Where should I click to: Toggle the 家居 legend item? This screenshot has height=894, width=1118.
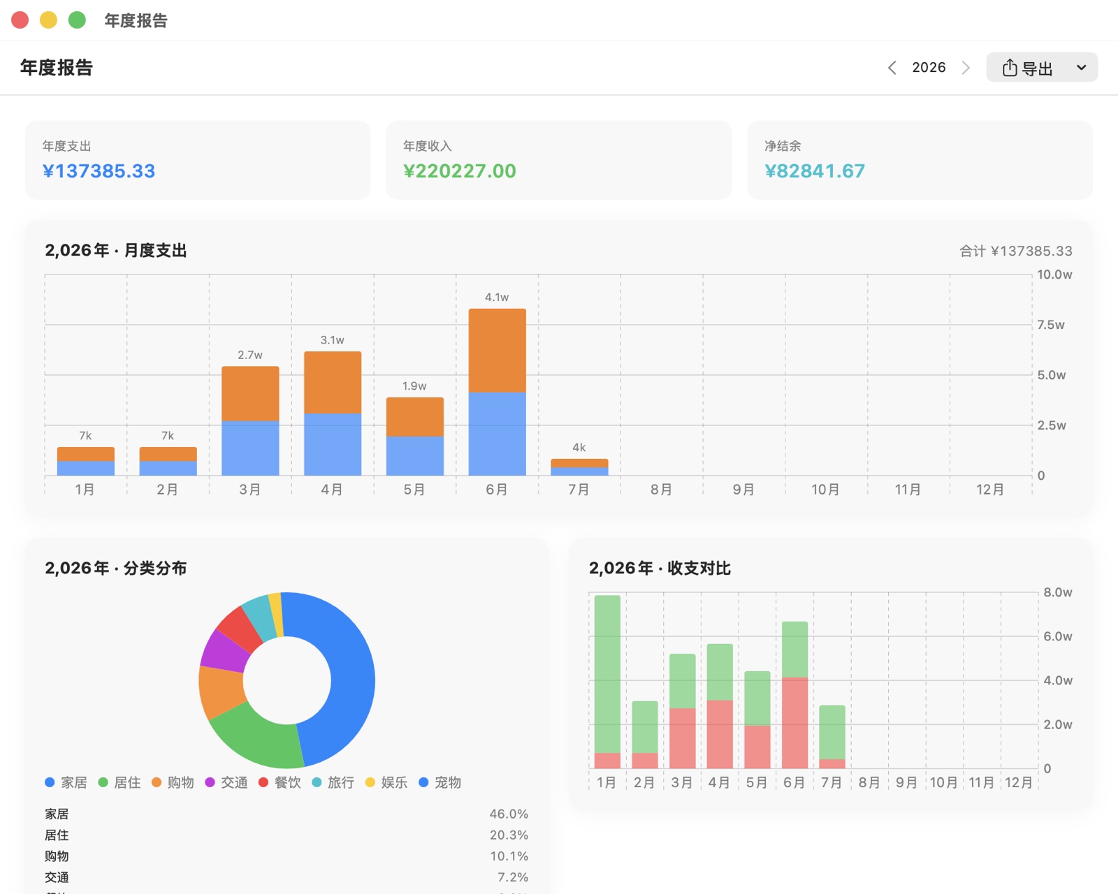[66, 782]
